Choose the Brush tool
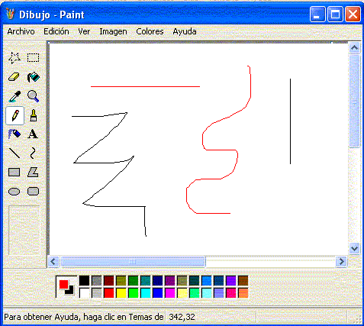 tap(33, 115)
